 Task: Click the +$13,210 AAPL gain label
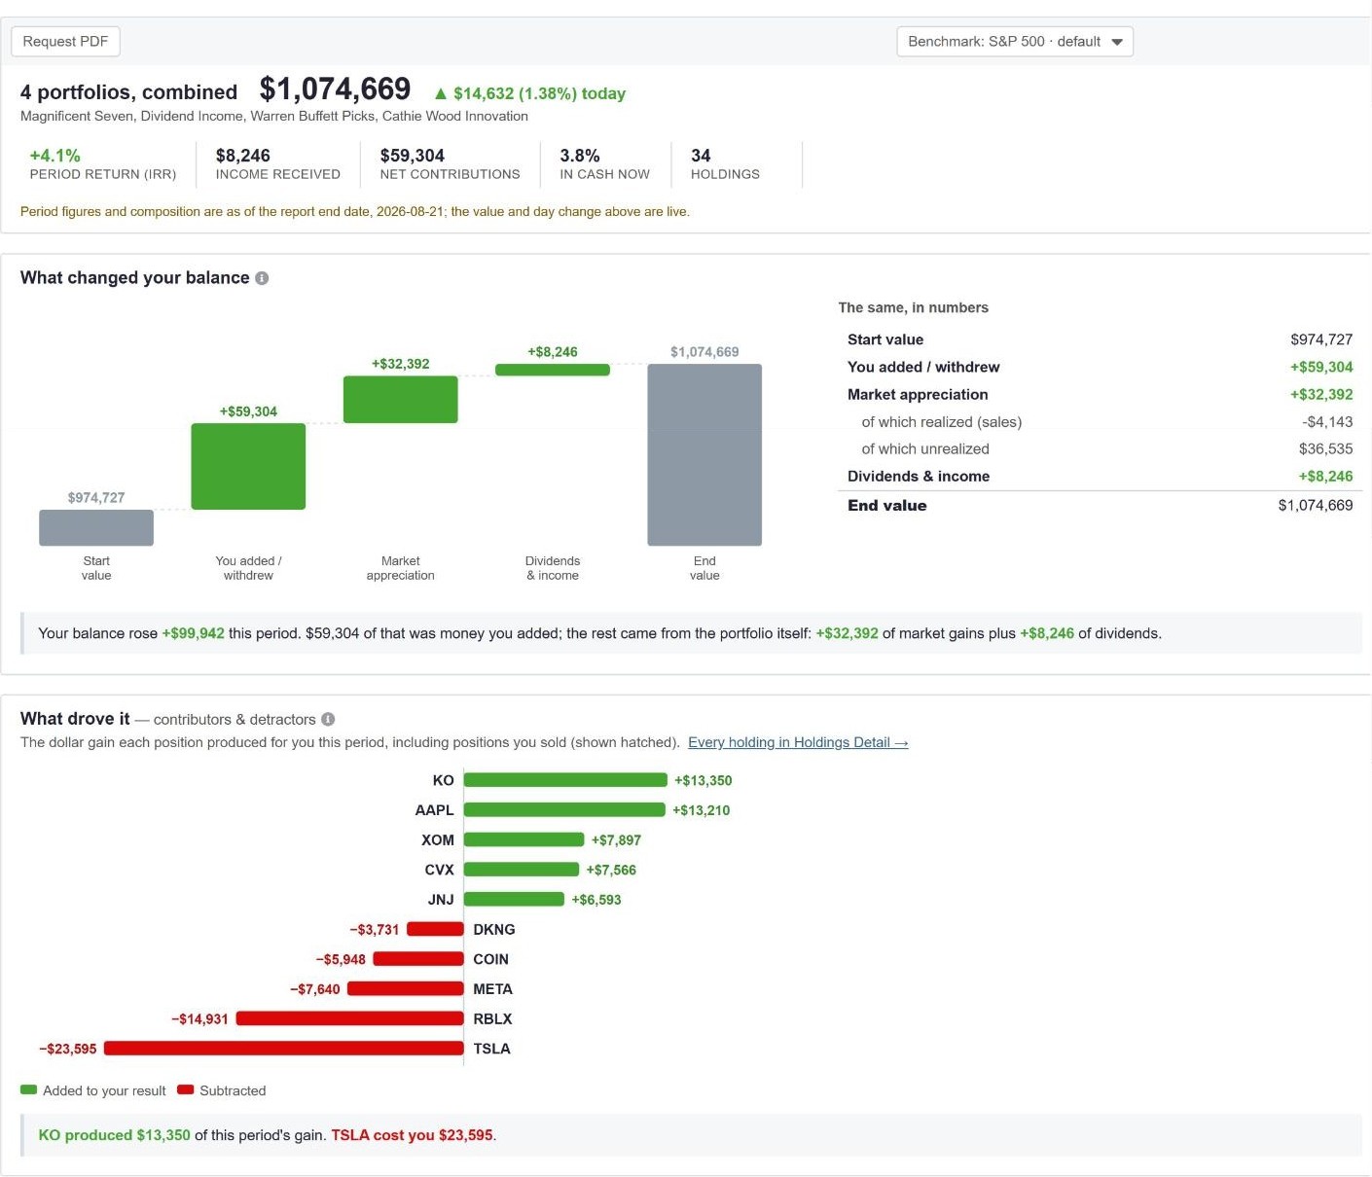(702, 809)
